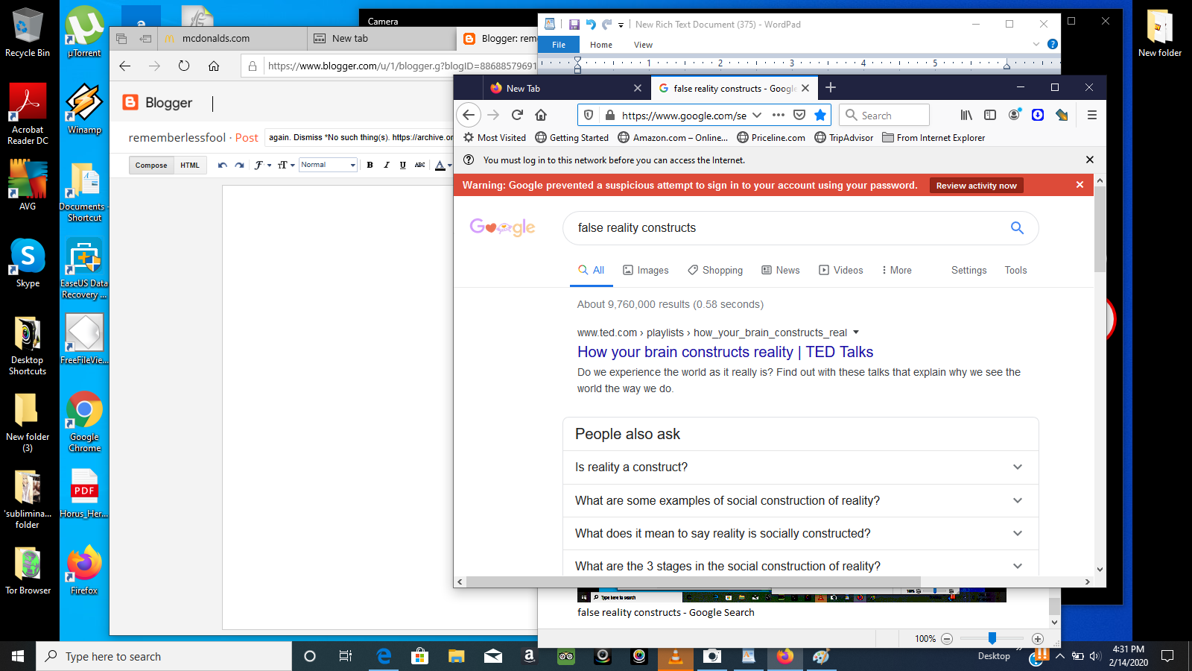1192x671 pixels.
Task: Switch Blogger editor to Compose mode
Action: pyautogui.click(x=151, y=165)
